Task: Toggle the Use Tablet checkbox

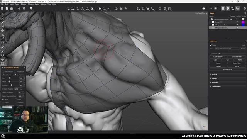Action: click(15, 75)
